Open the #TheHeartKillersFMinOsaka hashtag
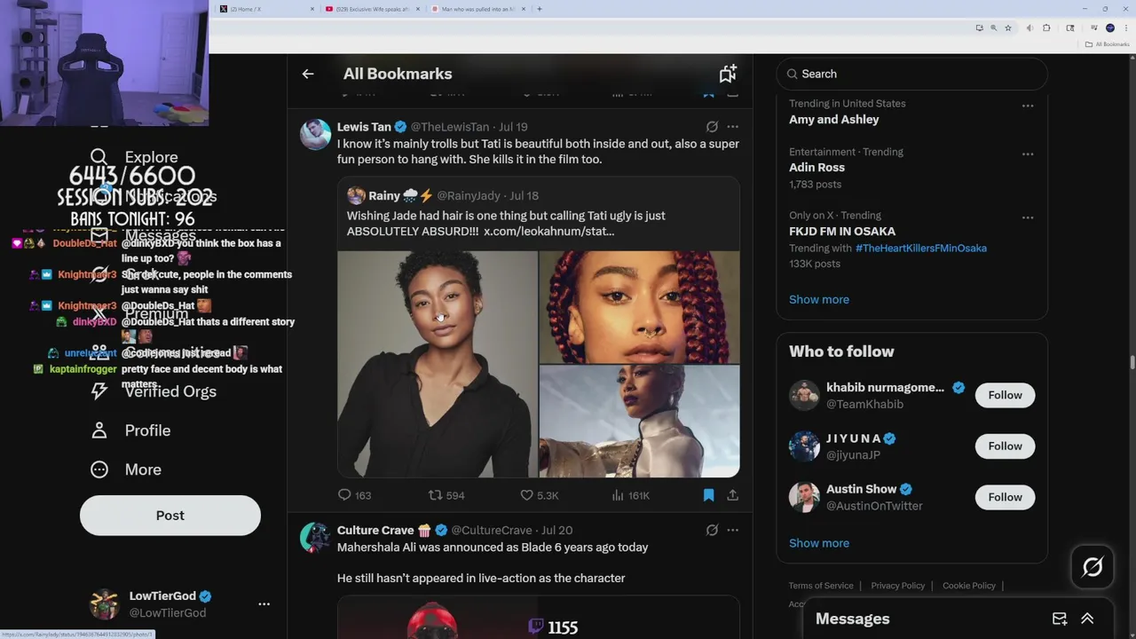 (x=921, y=248)
